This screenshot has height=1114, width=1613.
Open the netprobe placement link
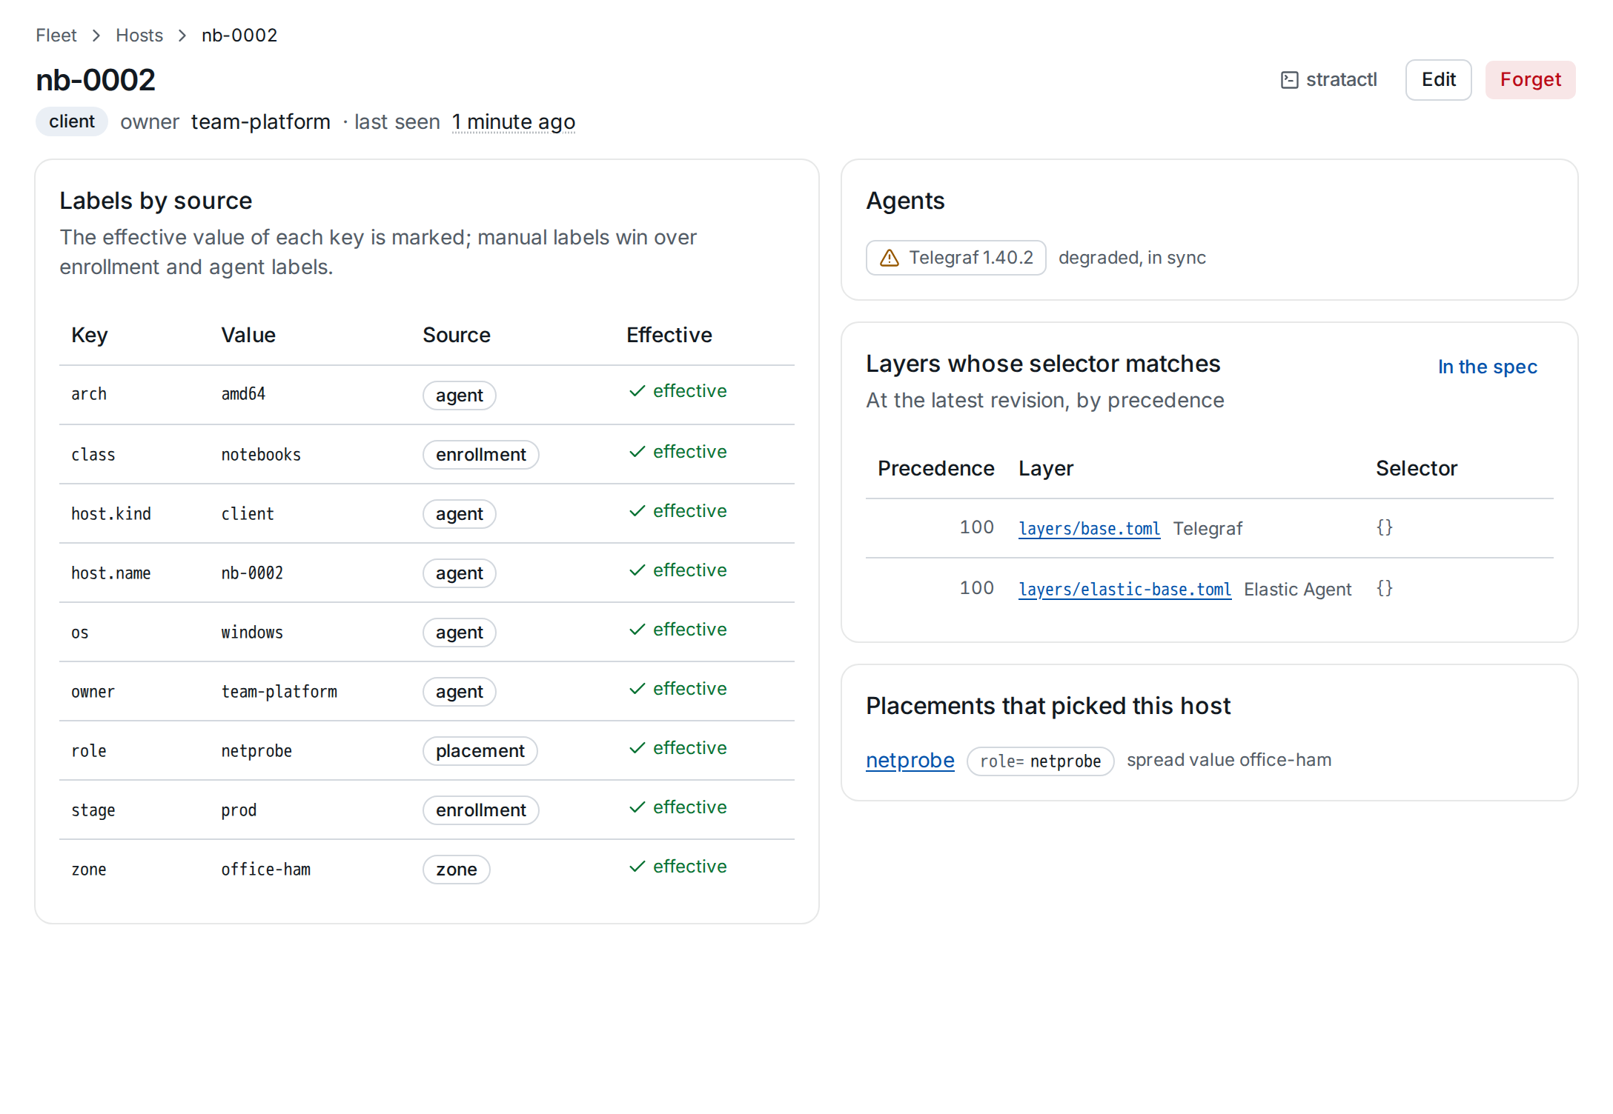pyautogui.click(x=910, y=761)
